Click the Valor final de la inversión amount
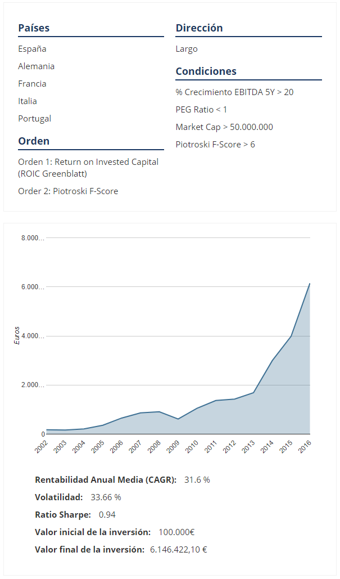 (178, 550)
